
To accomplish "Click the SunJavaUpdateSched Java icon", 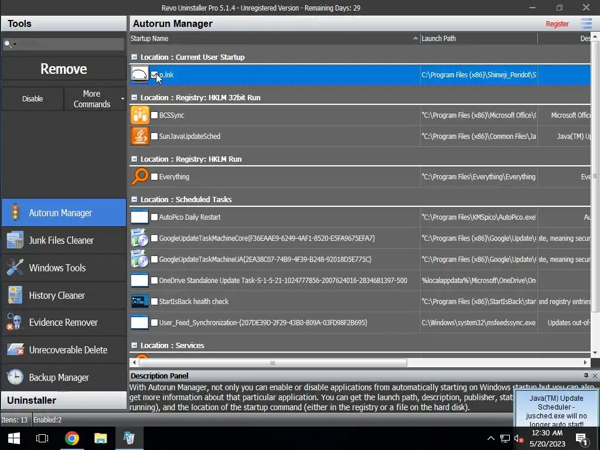I will click(x=139, y=136).
